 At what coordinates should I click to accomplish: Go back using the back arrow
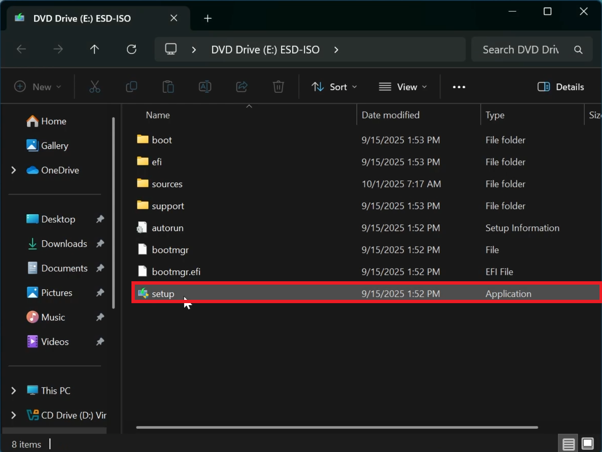coord(21,49)
